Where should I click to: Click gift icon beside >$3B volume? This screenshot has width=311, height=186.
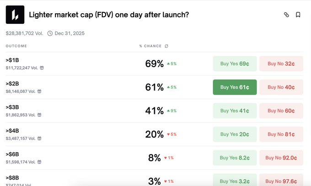39,115
